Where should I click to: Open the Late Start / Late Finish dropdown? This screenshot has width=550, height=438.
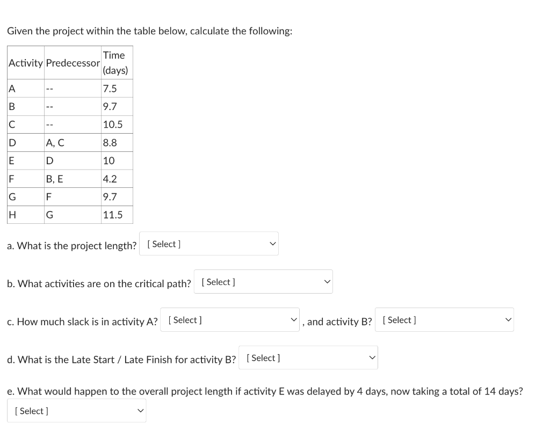pyautogui.click(x=308, y=357)
